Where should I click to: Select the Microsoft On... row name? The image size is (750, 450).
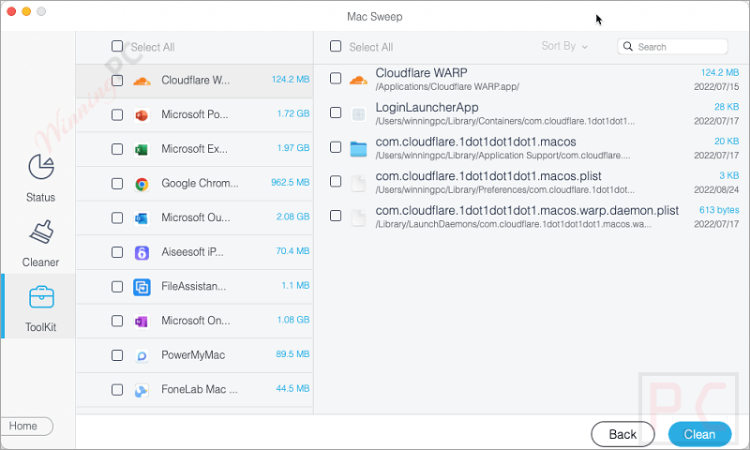[x=196, y=321]
